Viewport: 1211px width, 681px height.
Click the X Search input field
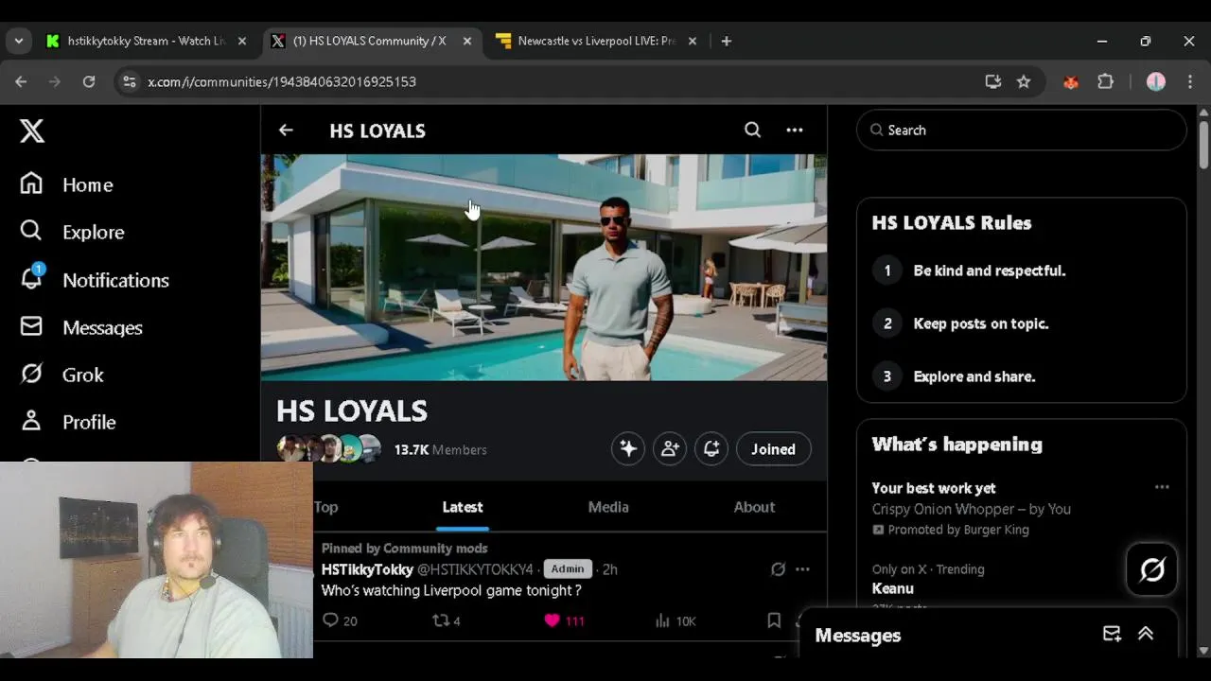pyautogui.click(x=1021, y=131)
